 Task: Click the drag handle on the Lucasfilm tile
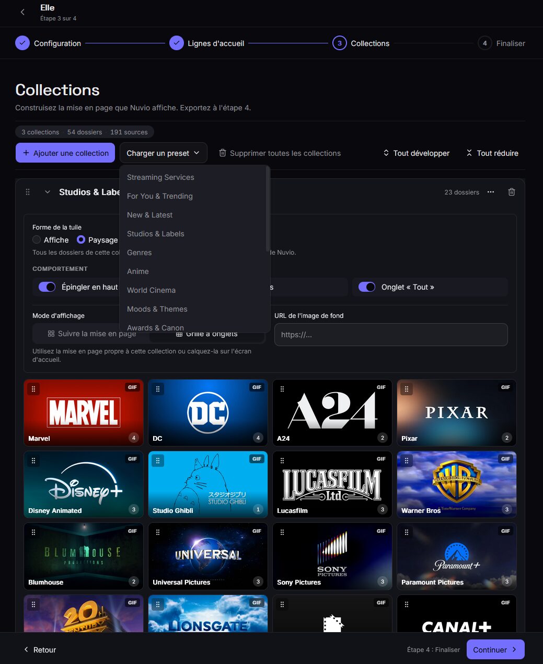282,461
